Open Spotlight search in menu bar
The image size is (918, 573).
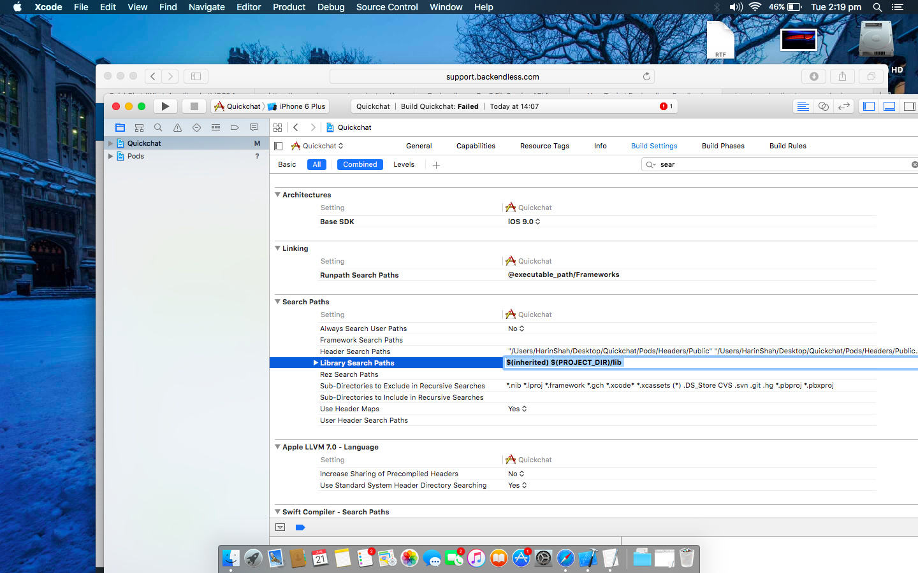tap(877, 7)
